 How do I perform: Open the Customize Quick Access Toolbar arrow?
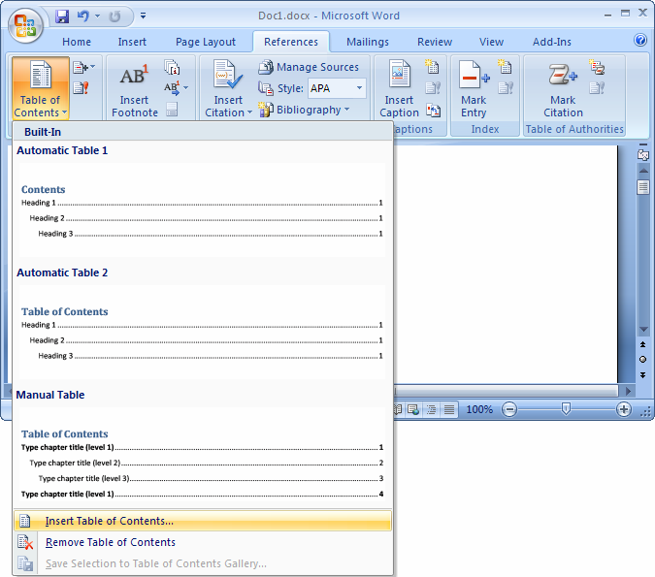[x=144, y=16]
